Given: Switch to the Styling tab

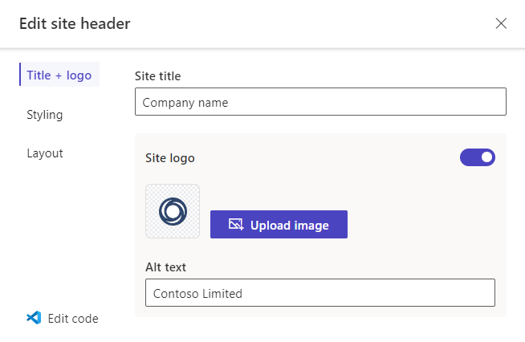Looking at the screenshot, I should pyautogui.click(x=45, y=115).
